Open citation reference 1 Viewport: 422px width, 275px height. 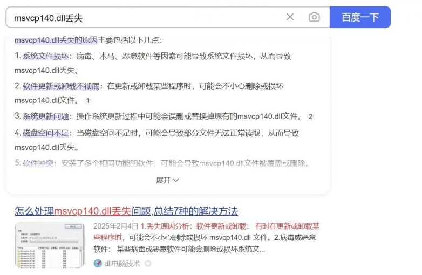[x=87, y=100]
